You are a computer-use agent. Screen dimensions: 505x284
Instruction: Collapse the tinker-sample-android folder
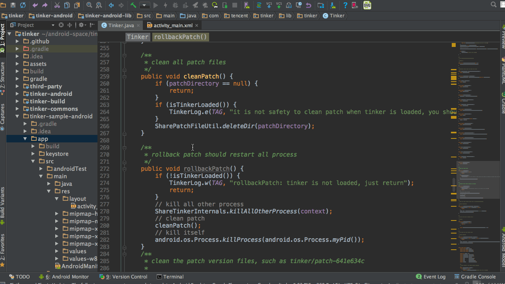[x=17, y=116]
